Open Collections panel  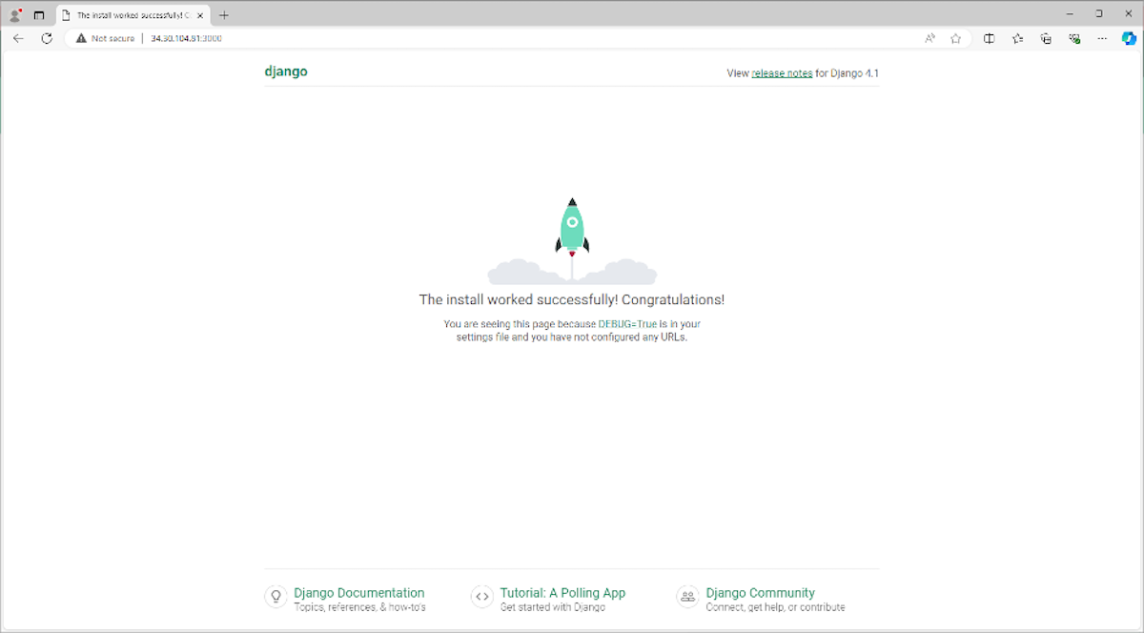(x=1046, y=38)
